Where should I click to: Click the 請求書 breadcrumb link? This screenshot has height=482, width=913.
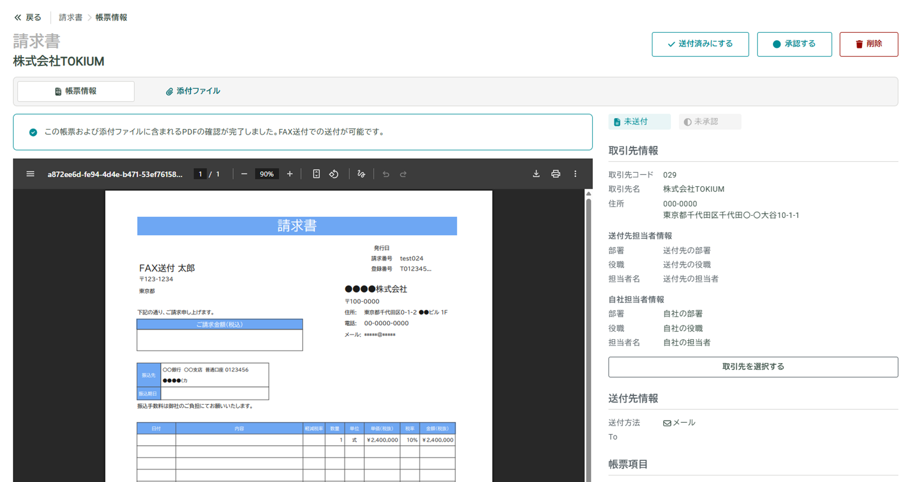70,18
